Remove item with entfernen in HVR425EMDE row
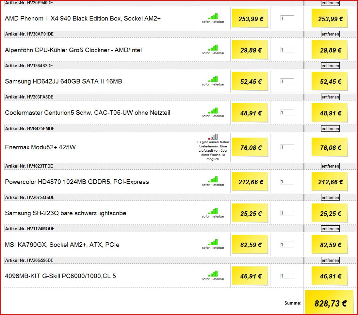The image size is (358, 315). tap(330, 128)
